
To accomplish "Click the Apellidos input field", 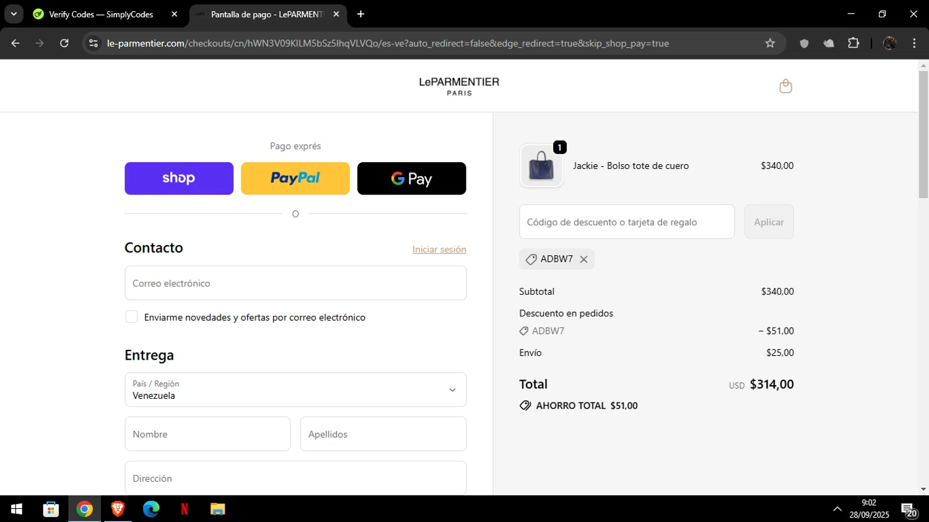I will point(383,434).
